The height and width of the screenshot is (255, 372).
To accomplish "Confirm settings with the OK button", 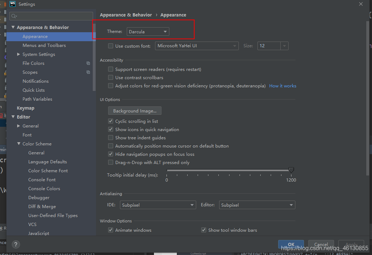I will 291,244.
